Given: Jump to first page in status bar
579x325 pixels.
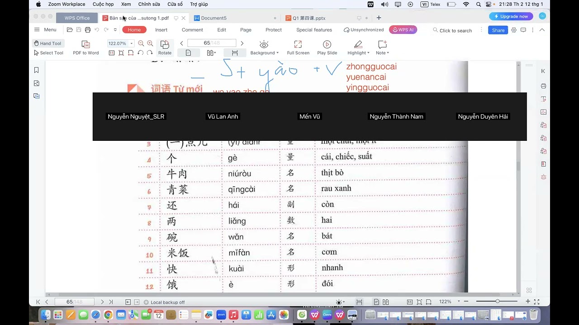Looking at the screenshot, I should pyautogui.click(x=38, y=302).
